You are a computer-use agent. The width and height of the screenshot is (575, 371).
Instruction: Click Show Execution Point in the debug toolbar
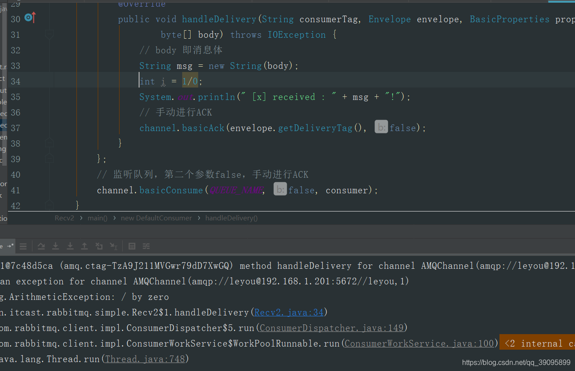click(23, 246)
